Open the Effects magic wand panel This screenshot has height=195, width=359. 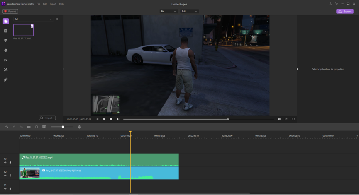point(6,70)
